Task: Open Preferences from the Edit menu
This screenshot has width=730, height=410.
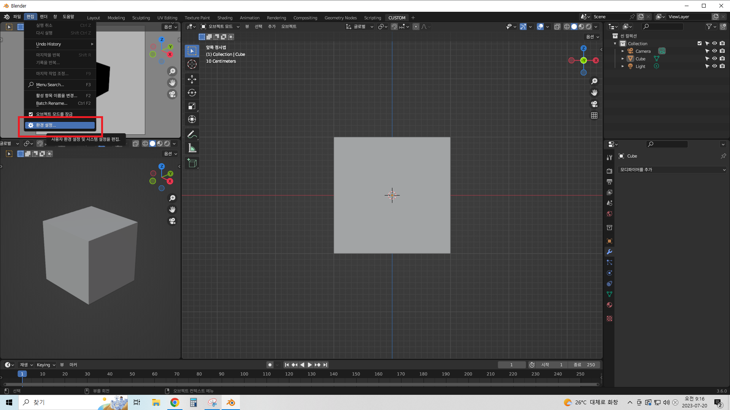Action: [x=60, y=125]
